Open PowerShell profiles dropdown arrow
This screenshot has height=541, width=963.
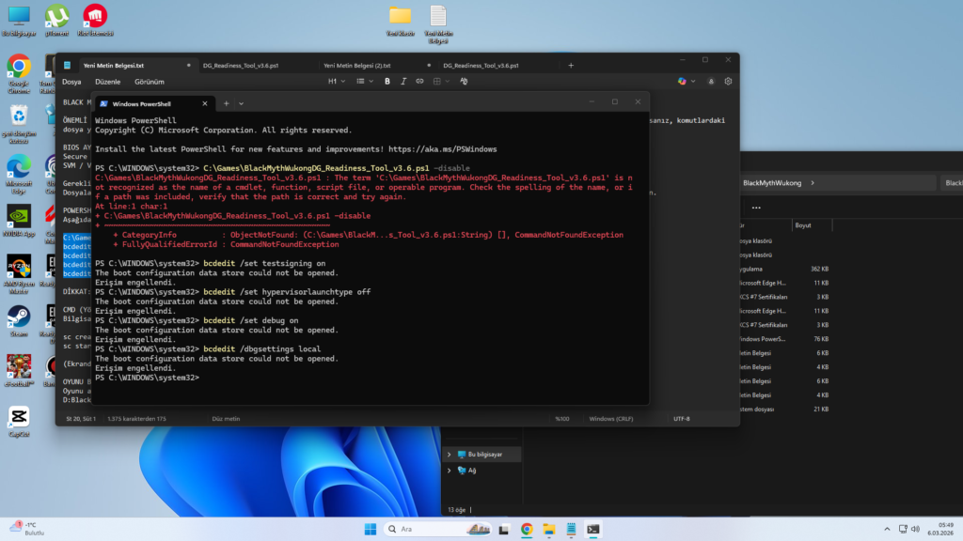(x=241, y=103)
